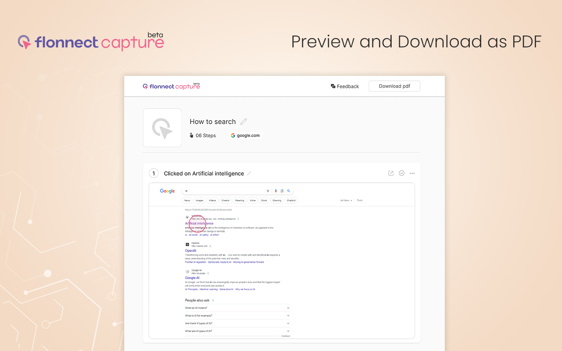
Task: Click the OpenAI favicon icon
Action: pos(187,244)
